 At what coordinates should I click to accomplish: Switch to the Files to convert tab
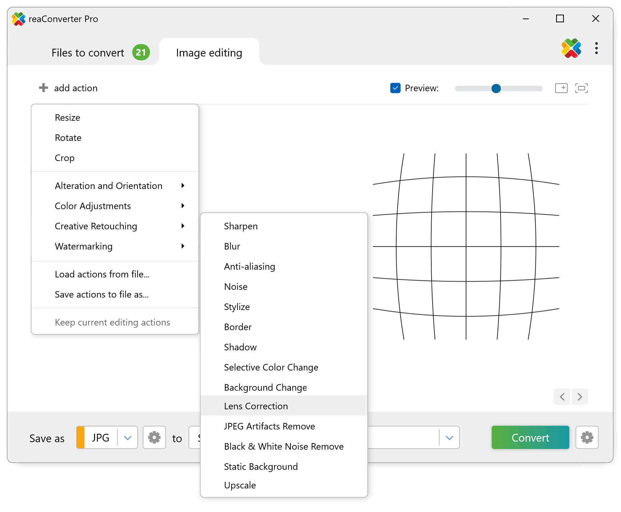pyautogui.click(x=88, y=53)
